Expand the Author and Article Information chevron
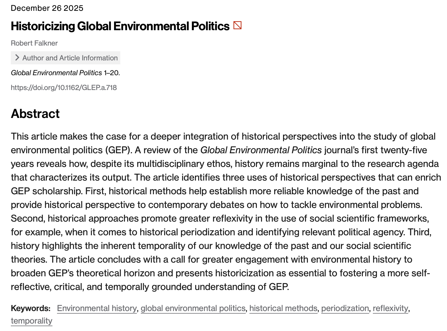447x331 pixels. (17, 58)
